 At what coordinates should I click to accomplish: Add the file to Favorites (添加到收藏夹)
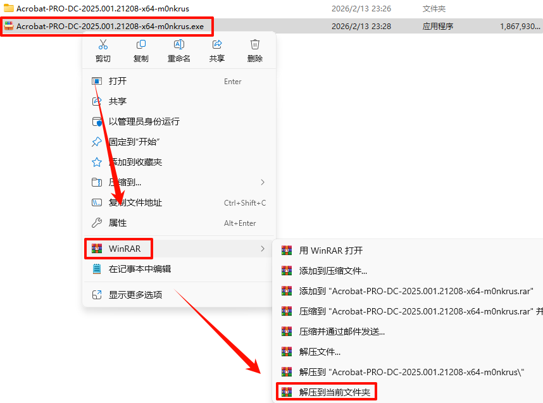(179, 162)
